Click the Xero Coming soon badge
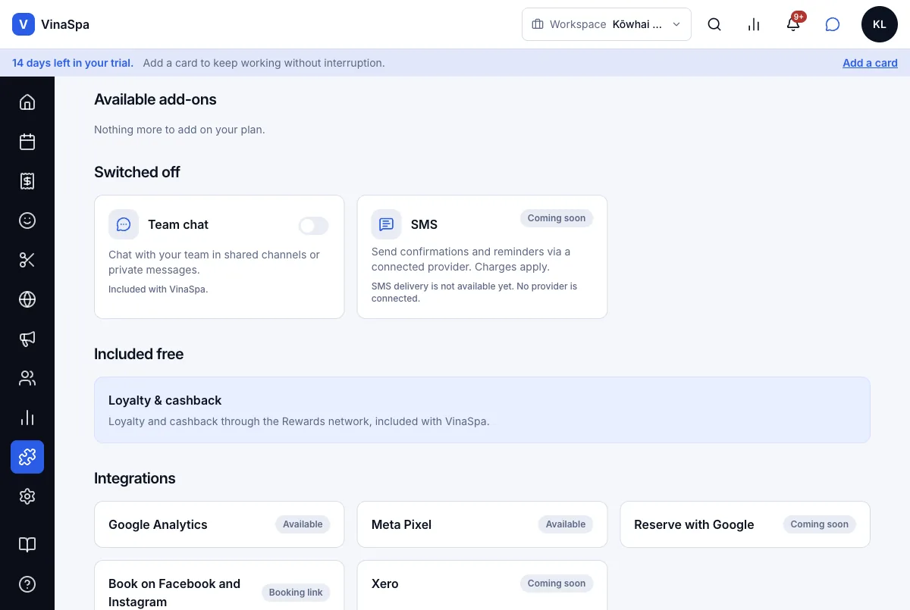Image resolution: width=910 pixels, height=610 pixels. pos(557,583)
